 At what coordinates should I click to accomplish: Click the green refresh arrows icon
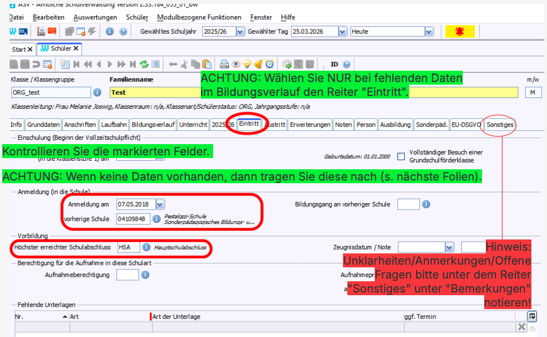coord(144,64)
